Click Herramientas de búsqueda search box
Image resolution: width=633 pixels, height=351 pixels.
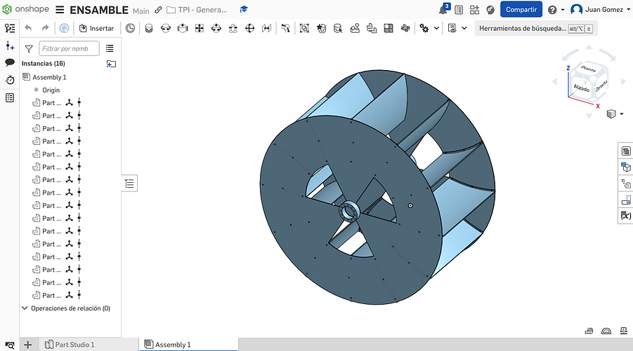point(536,28)
